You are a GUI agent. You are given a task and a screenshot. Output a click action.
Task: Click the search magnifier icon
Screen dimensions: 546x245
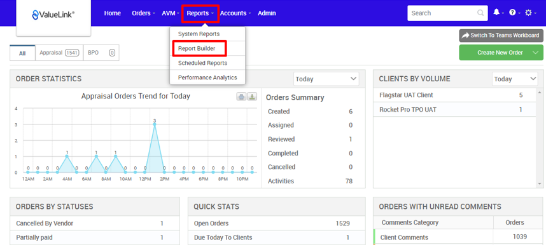[x=480, y=13]
